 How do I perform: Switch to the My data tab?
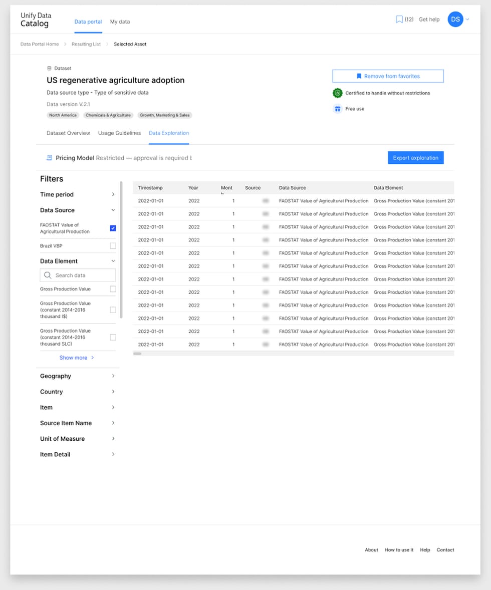click(120, 22)
